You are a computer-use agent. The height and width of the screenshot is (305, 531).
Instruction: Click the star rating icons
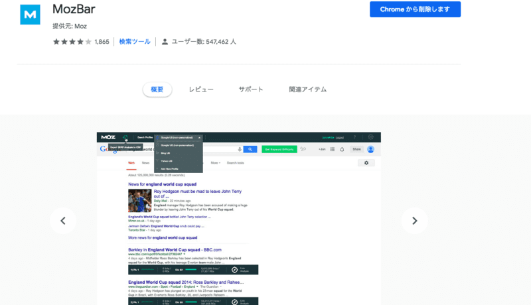pos(72,42)
